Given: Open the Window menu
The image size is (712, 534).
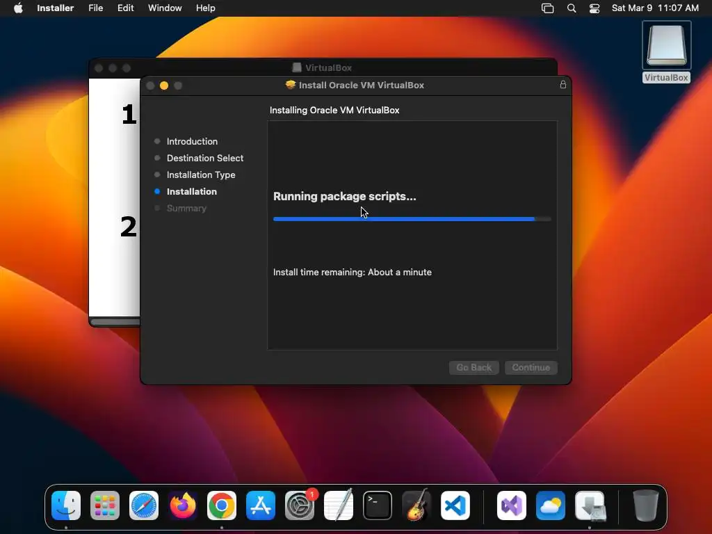Looking at the screenshot, I should pyautogui.click(x=165, y=8).
